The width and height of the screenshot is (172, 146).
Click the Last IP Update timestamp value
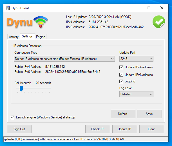(110, 17)
